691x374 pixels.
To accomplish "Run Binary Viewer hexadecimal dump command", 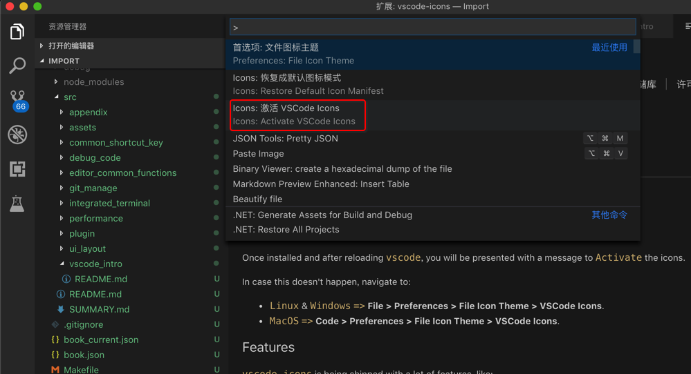I will click(x=433, y=169).
